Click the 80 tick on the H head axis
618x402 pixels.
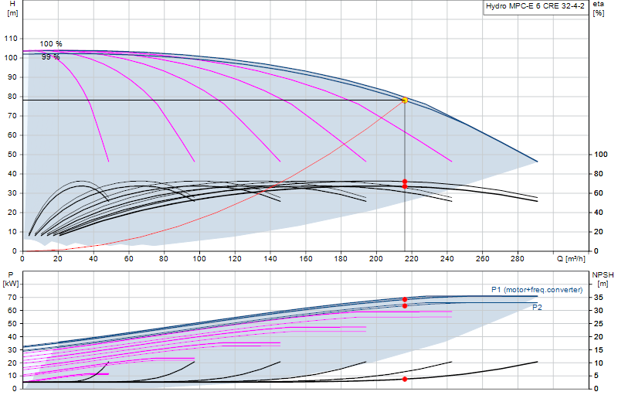12,97
